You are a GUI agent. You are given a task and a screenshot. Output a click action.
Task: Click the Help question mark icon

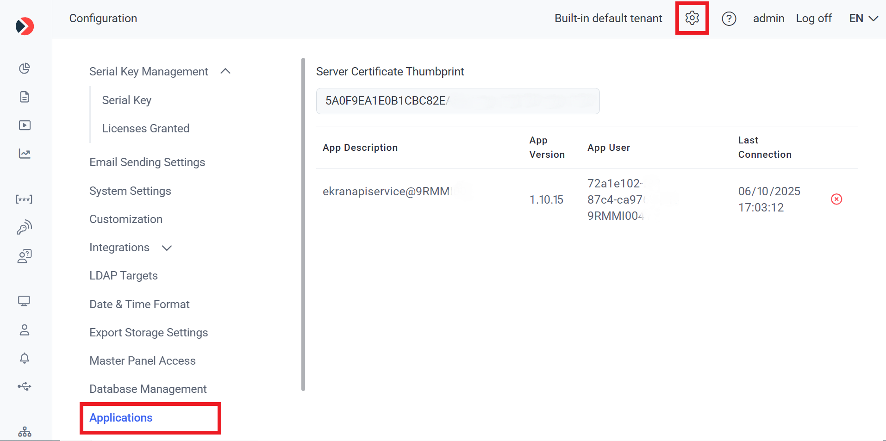[729, 19]
